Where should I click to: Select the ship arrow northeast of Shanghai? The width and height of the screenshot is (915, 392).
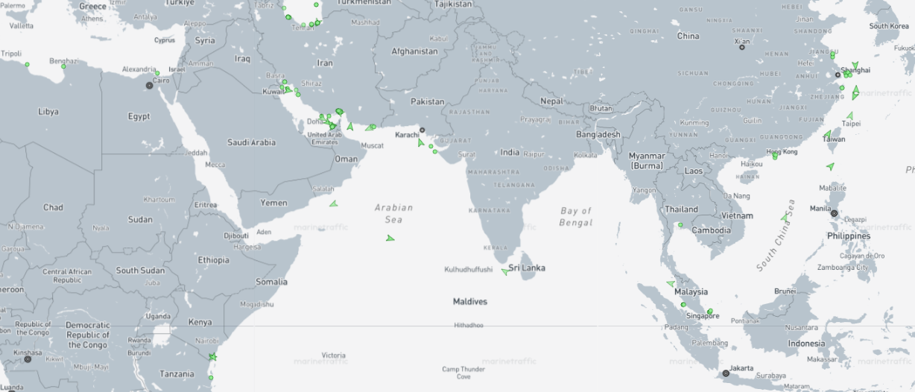coord(855,65)
